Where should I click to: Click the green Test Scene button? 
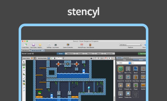pos(142,54)
